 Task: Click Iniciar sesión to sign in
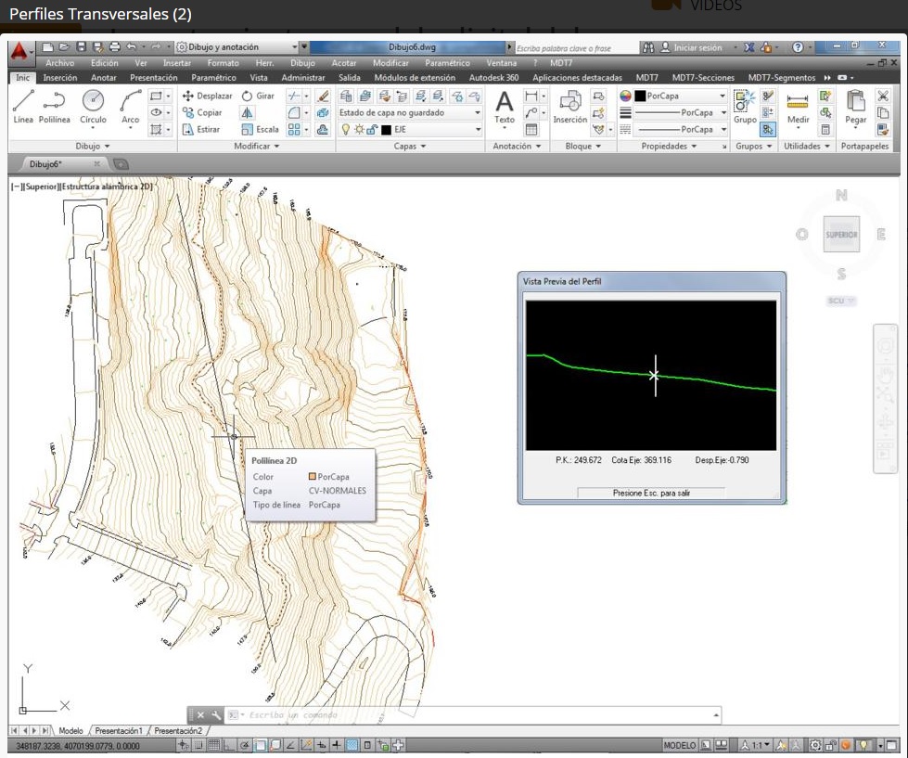pos(697,47)
